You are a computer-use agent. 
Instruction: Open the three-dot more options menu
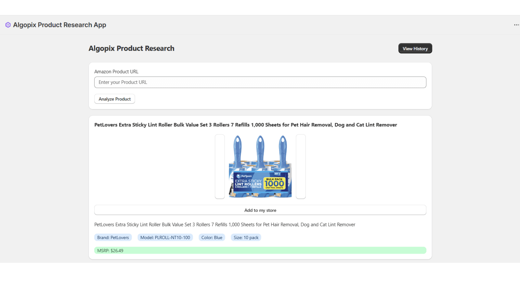tap(516, 25)
